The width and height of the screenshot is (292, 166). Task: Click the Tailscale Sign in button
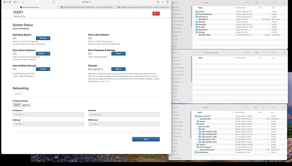click(118, 69)
